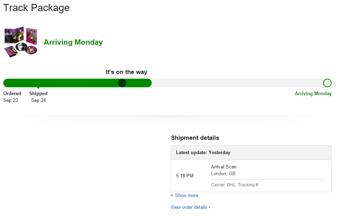Click the 5:18 PM timestamp

(x=185, y=176)
